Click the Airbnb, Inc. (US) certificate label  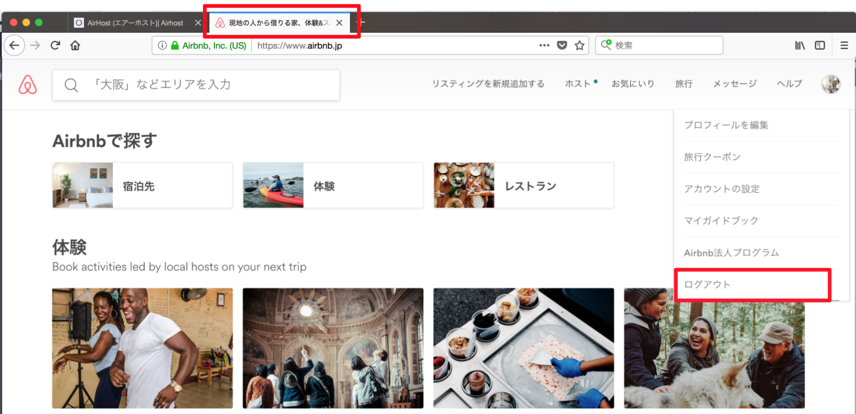(214, 46)
